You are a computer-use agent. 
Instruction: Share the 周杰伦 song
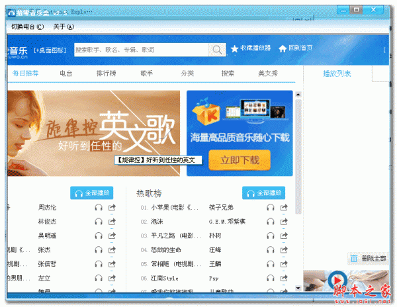click(x=112, y=208)
